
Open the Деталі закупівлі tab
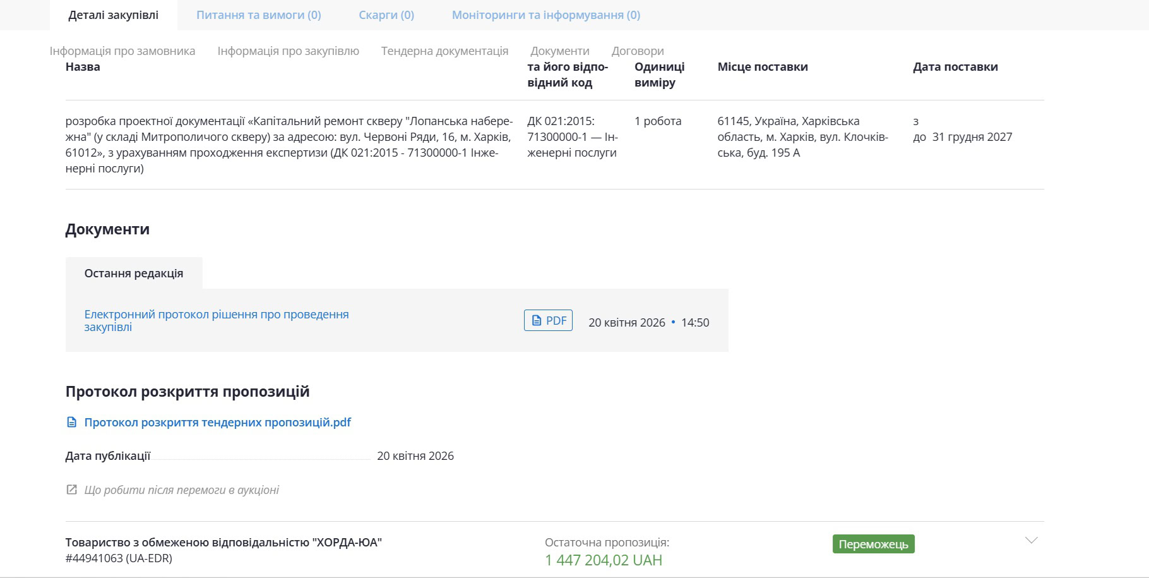(114, 15)
